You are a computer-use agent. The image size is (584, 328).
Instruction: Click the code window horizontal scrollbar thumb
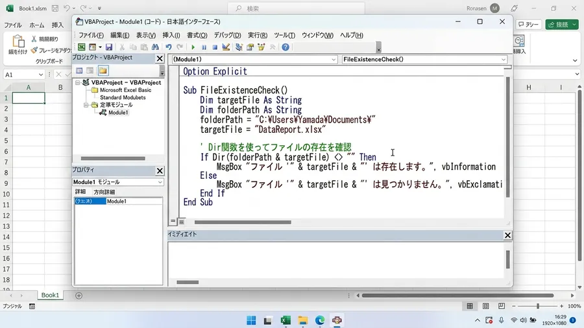point(243,222)
